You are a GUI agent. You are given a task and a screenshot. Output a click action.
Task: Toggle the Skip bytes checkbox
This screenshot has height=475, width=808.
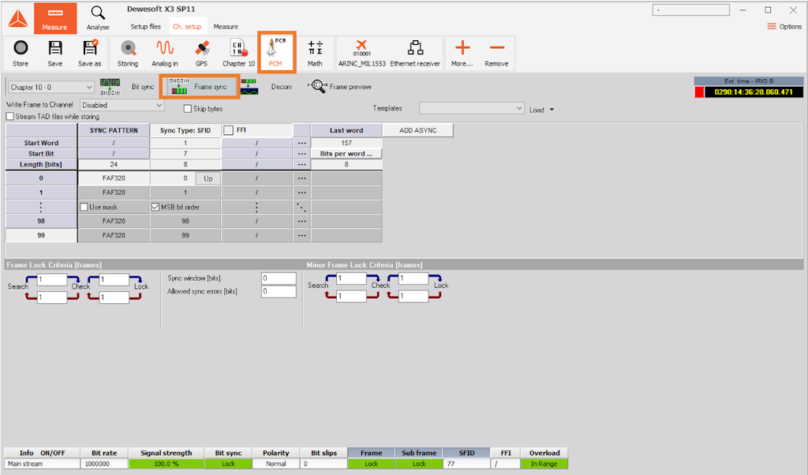click(188, 109)
